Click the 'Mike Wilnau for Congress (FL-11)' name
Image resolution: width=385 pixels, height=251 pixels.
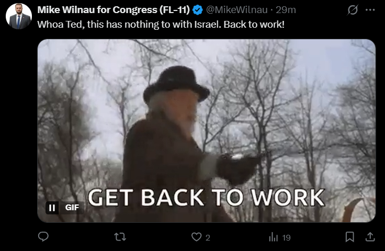pyautogui.click(x=114, y=10)
